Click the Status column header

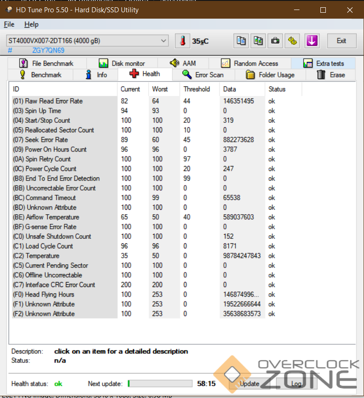[284, 89]
